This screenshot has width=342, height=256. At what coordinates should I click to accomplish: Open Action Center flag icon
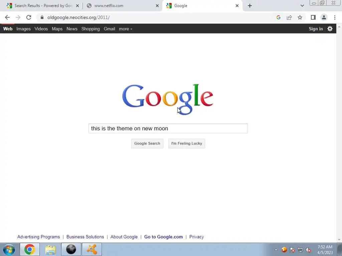pos(292,250)
